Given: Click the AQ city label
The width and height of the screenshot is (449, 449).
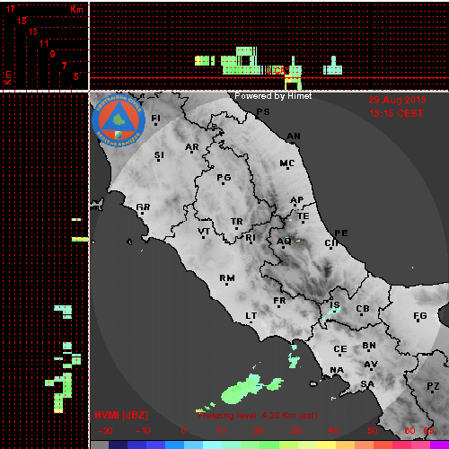Looking at the screenshot, I should pyautogui.click(x=284, y=242).
